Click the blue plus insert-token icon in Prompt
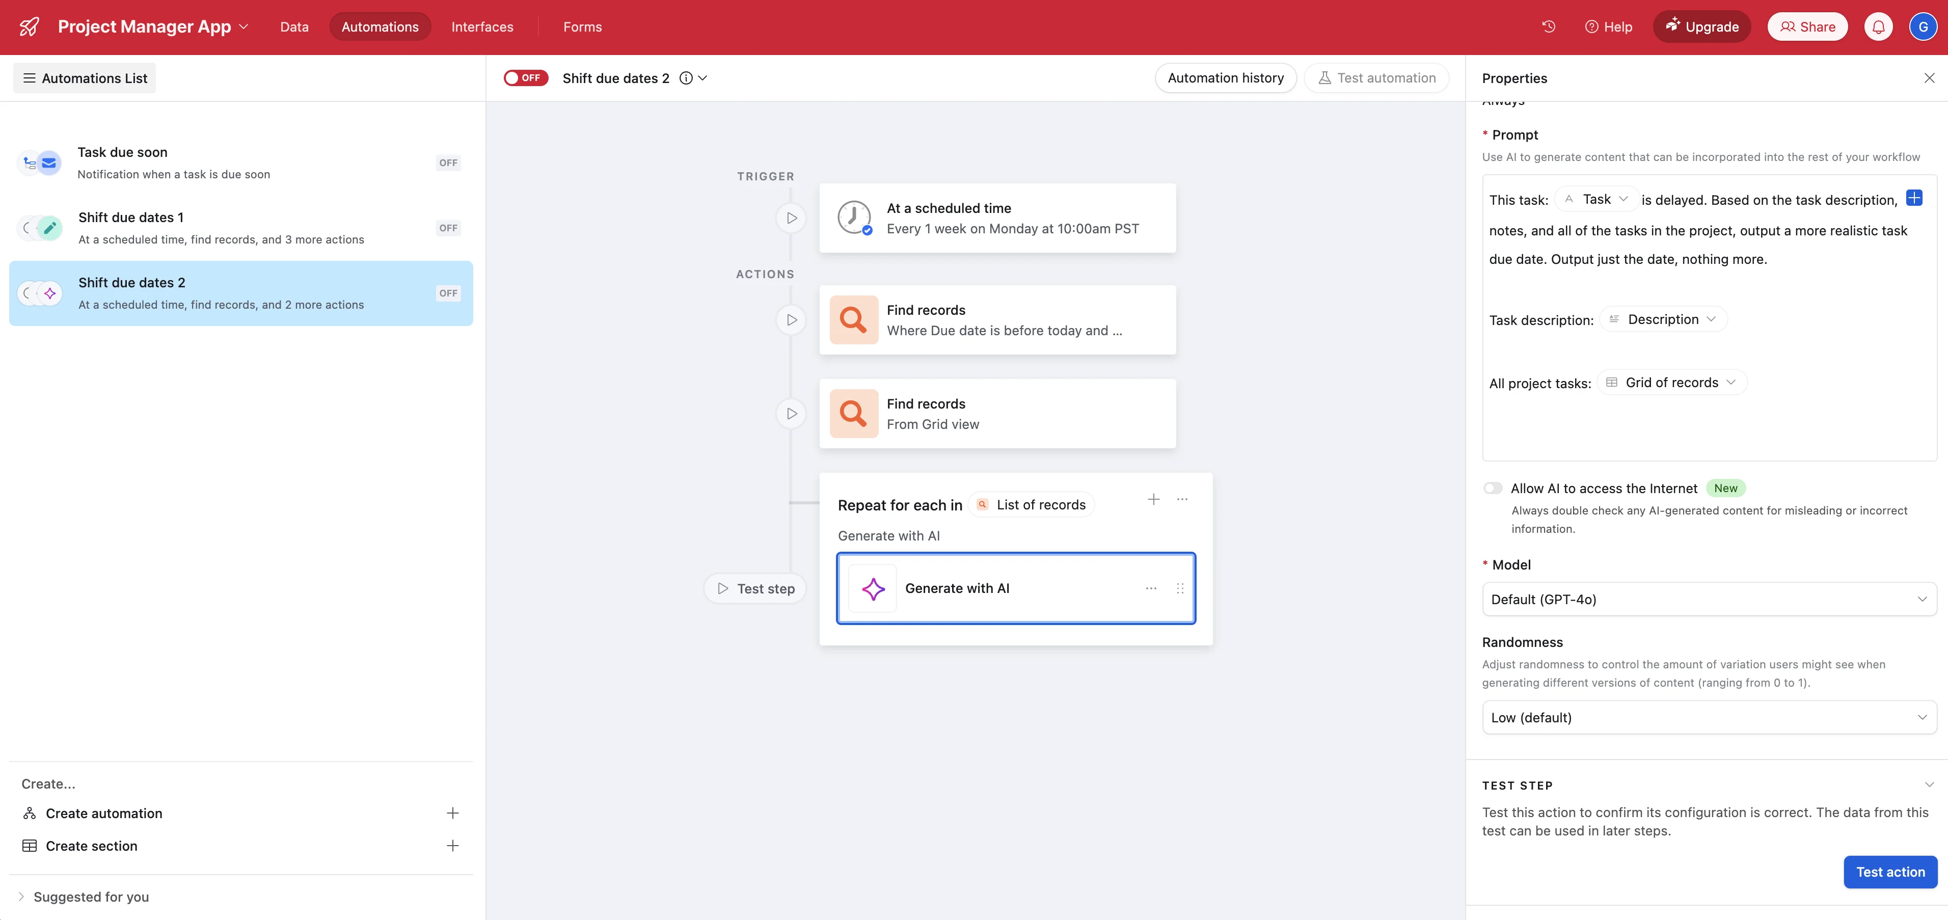 [x=1913, y=198]
